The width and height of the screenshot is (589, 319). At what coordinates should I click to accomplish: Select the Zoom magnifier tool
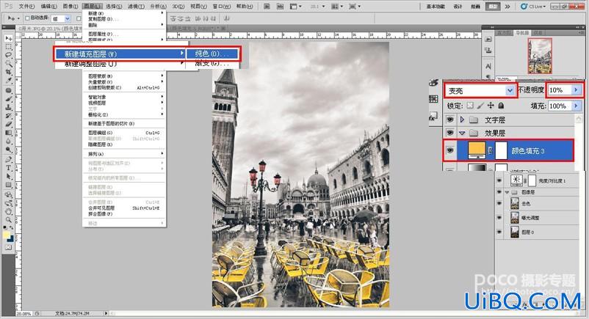tap(8, 220)
